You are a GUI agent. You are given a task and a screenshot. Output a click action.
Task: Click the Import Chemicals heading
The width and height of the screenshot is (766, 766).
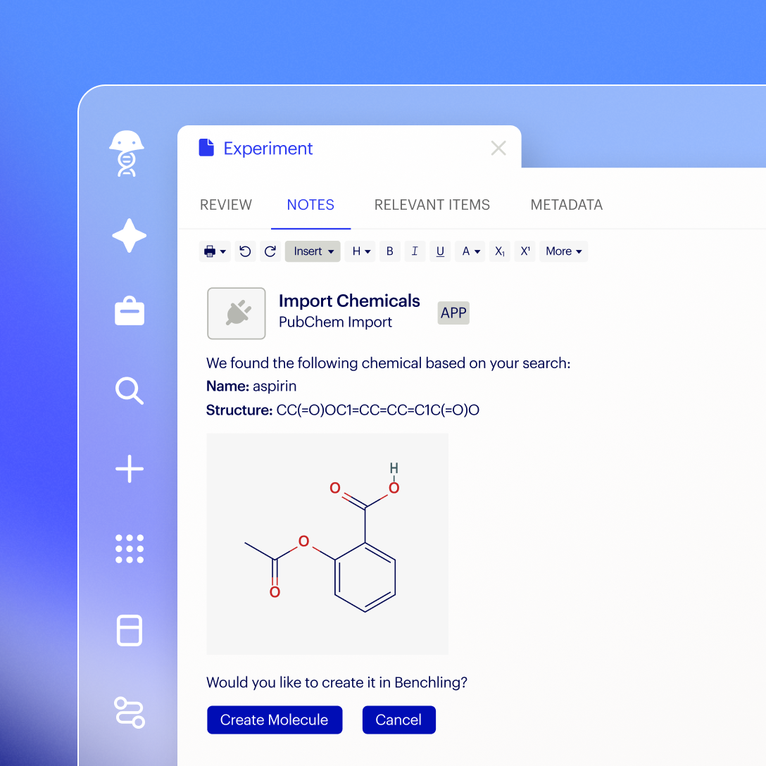(x=349, y=301)
